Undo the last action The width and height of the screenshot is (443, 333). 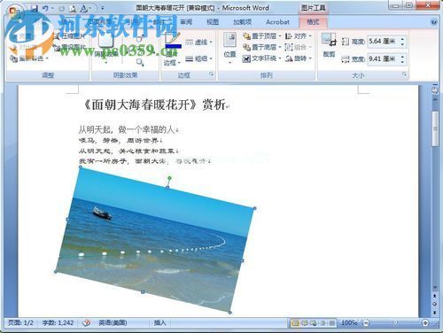click(x=45, y=9)
